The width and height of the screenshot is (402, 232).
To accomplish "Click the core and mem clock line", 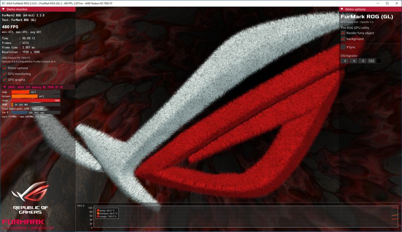I will point(25,117).
